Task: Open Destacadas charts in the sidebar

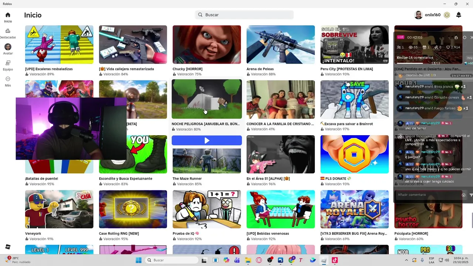Action: tap(8, 34)
